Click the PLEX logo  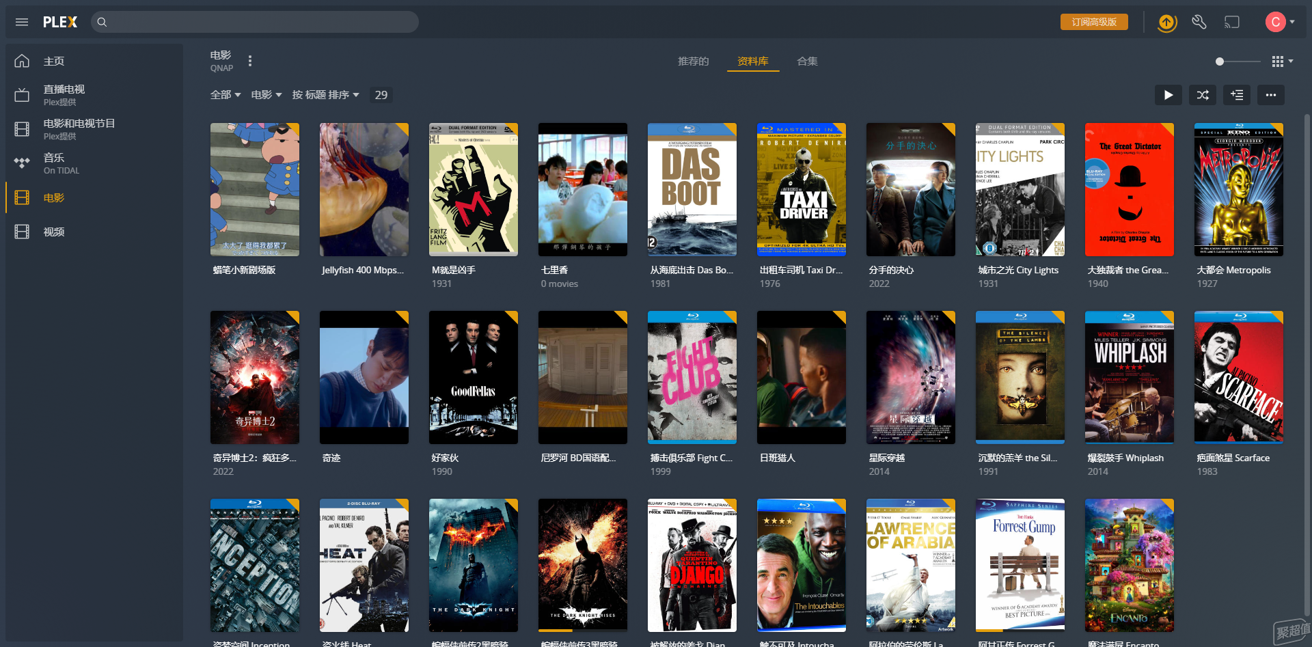tap(60, 22)
